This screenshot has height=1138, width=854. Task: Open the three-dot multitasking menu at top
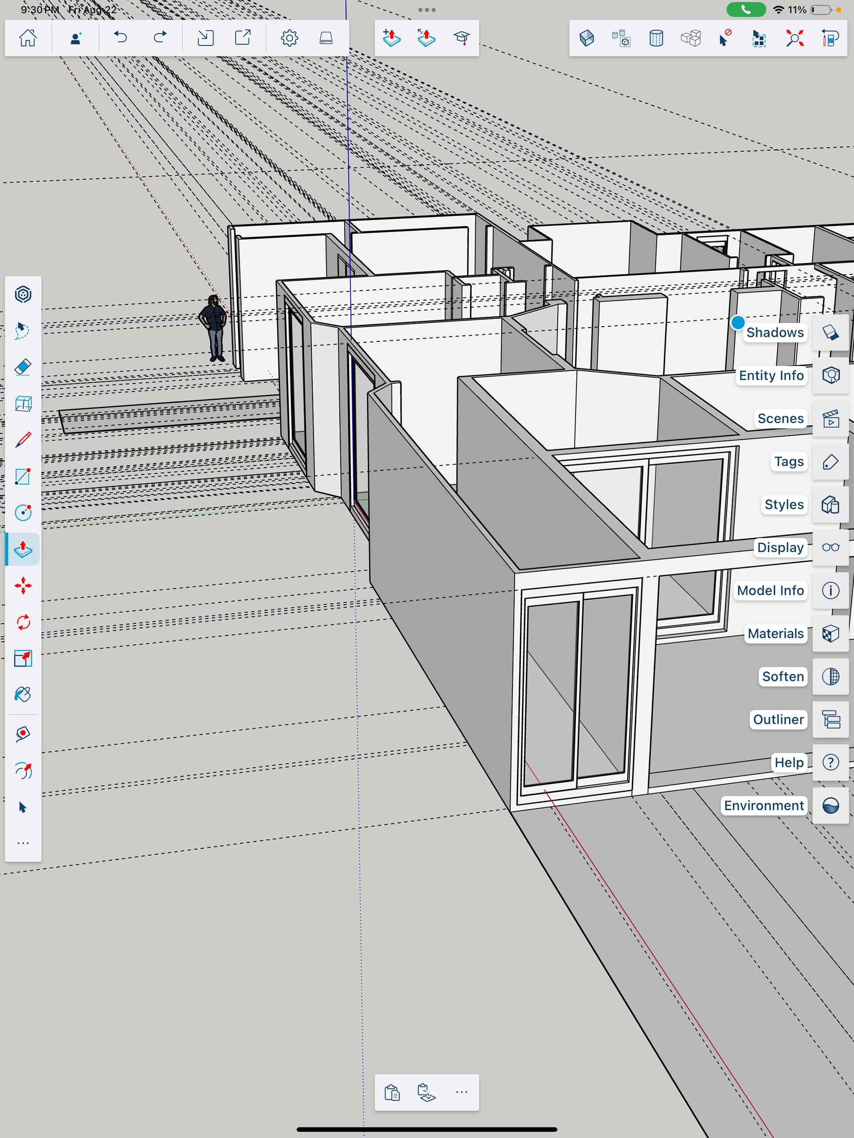[x=427, y=10]
